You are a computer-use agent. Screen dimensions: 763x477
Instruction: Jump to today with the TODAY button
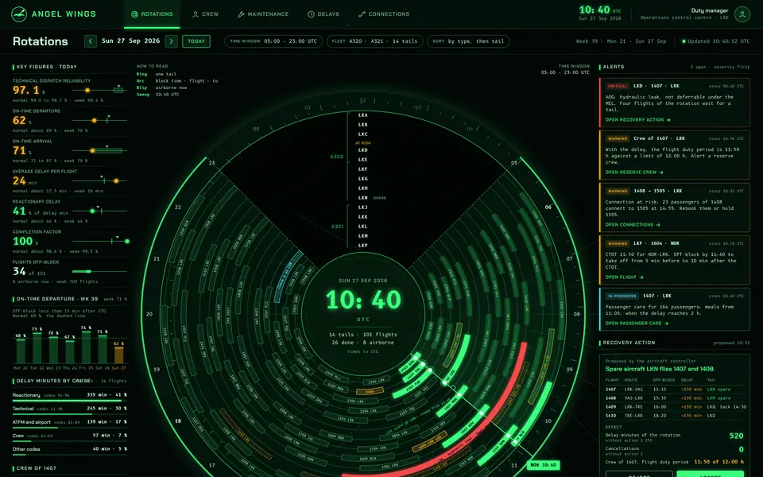(196, 41)
